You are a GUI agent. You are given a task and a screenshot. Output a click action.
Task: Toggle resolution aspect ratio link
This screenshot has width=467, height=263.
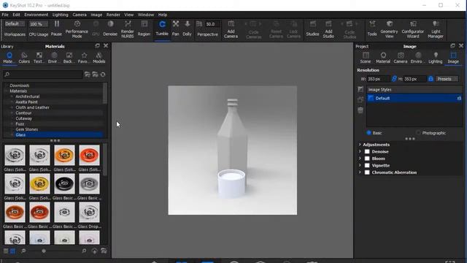point(394,79)
